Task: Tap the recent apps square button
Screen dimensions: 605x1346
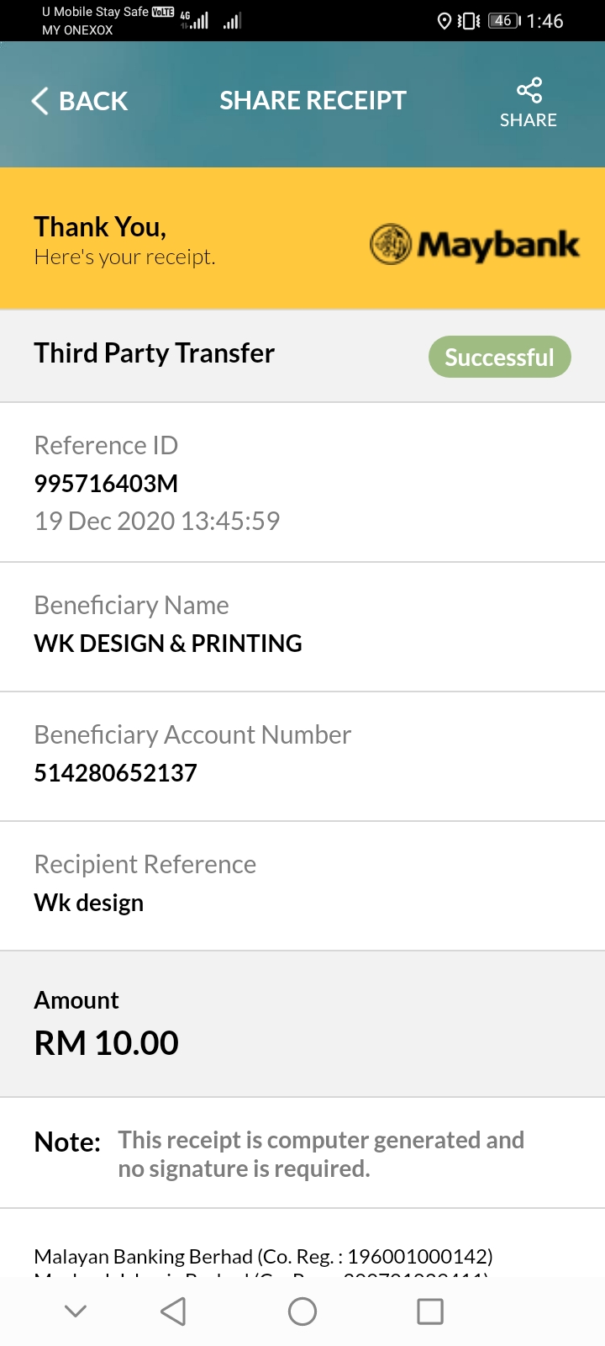Action: (430, 1311)
